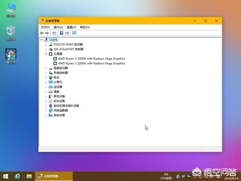Open File Explorer from the taskbar
Image resolution: width=241 pixels, height=181 pixels.
pos(29,176)
